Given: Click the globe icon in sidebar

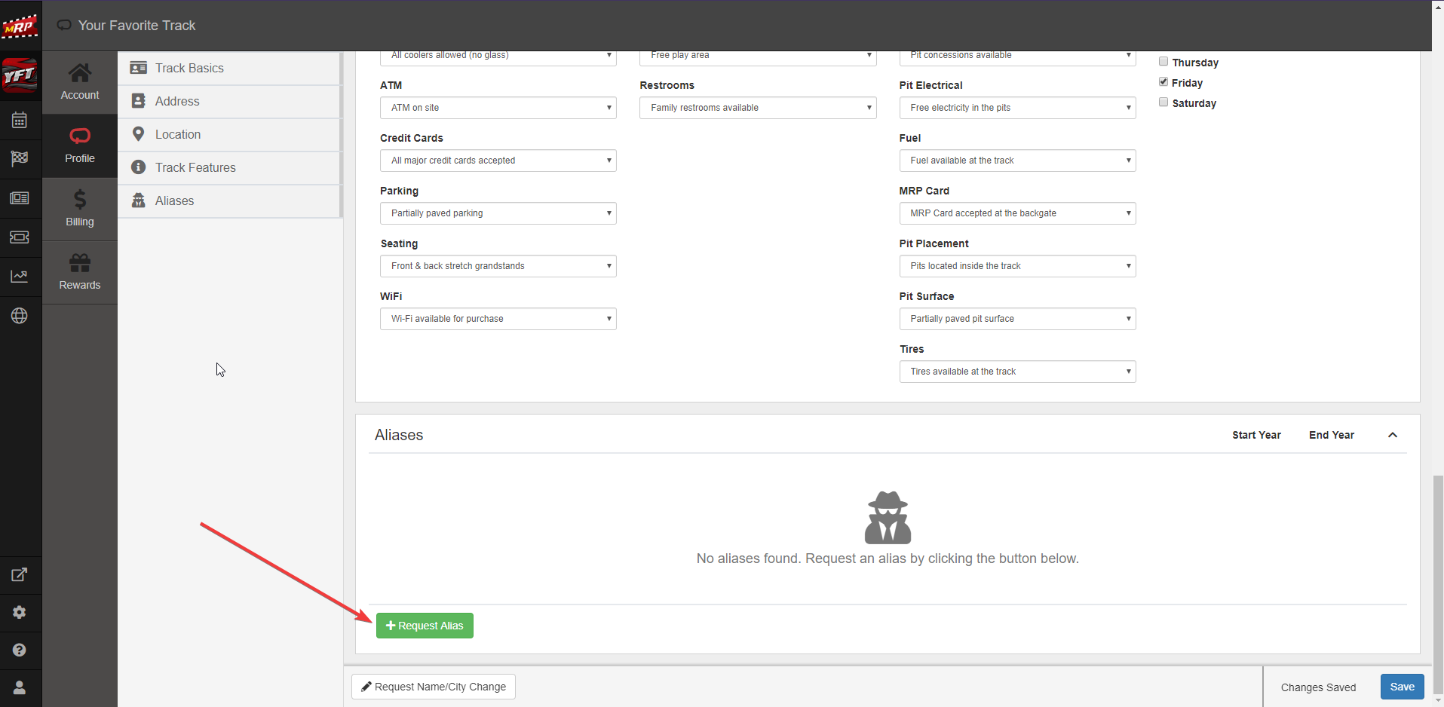Looking at the screenshot, I should click(20, 316).
